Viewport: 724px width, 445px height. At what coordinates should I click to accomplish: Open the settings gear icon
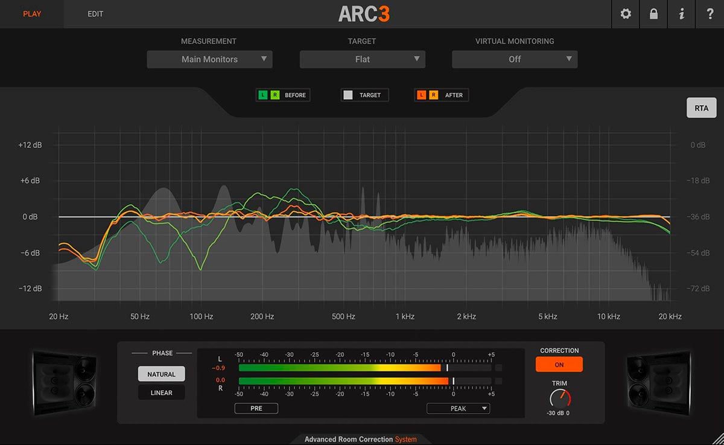tap(626, 14)
